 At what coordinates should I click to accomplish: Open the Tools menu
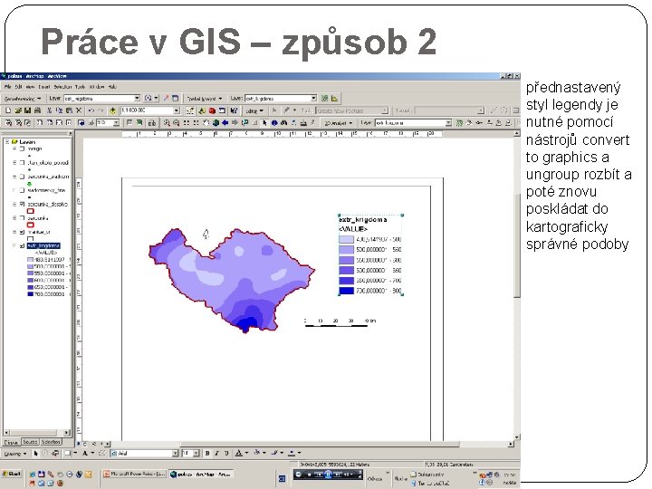(80, 87)
